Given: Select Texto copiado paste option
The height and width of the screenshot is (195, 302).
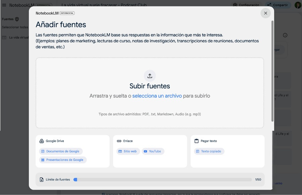Looking at the screenshot, I should point(209,151).
